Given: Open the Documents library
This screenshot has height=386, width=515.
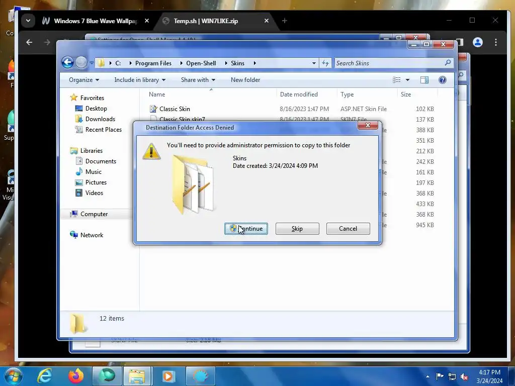Looking at the screenshot, I should [96, 161].
